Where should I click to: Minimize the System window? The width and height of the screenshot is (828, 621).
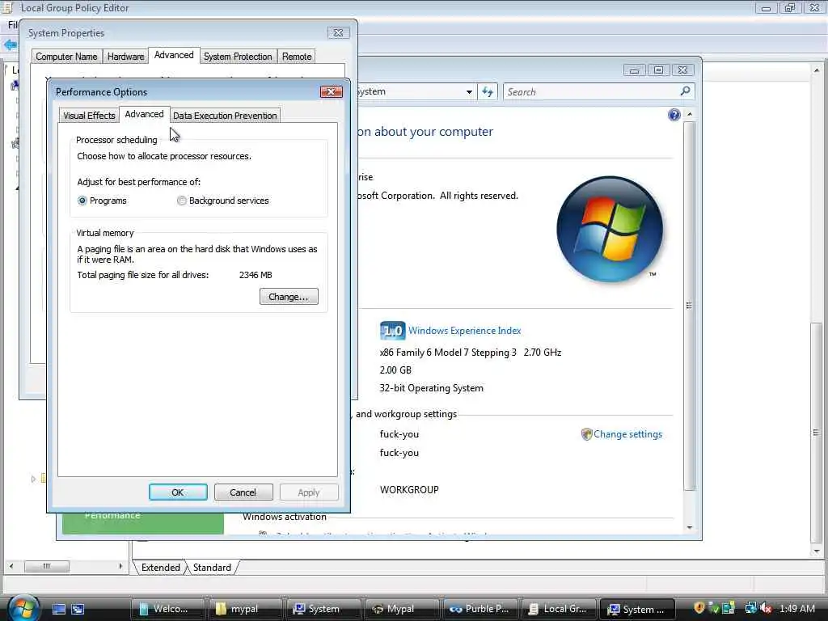[x=634, y=70]
